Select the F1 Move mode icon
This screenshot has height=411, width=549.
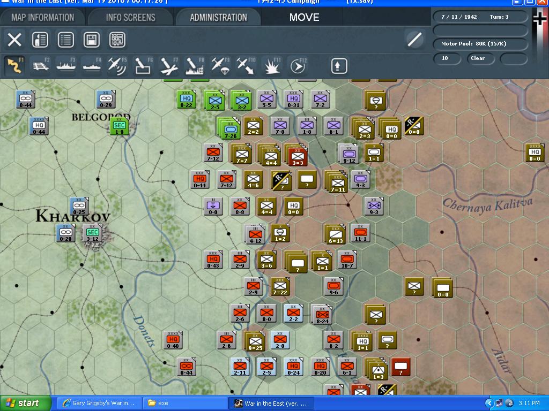[14, 65]
